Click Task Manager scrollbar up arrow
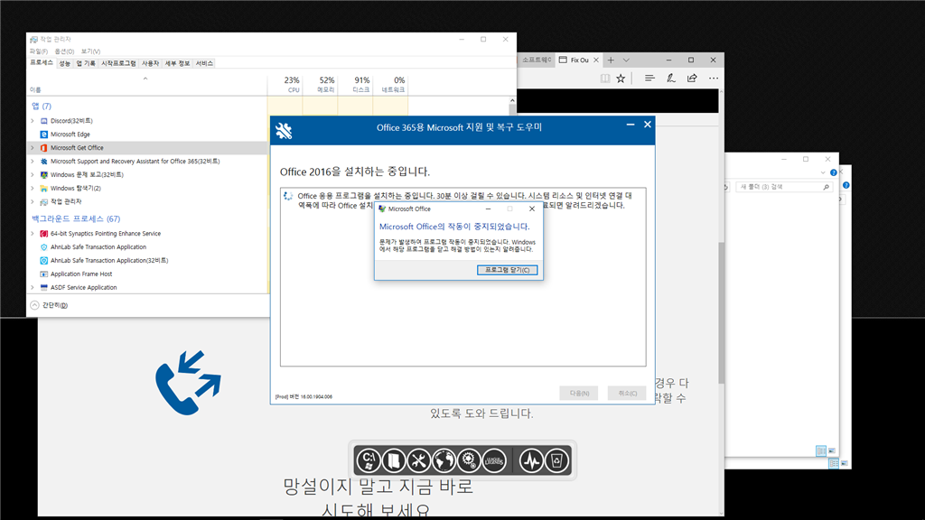 coord(512,101)
